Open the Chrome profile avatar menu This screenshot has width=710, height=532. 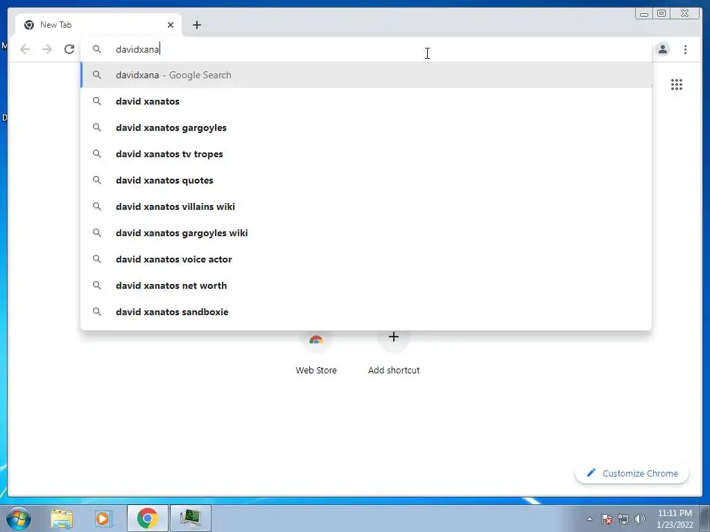662,49
